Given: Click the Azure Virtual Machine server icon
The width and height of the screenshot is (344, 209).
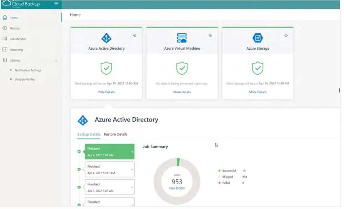Looking at the screenshot, I should click(183, 38).
